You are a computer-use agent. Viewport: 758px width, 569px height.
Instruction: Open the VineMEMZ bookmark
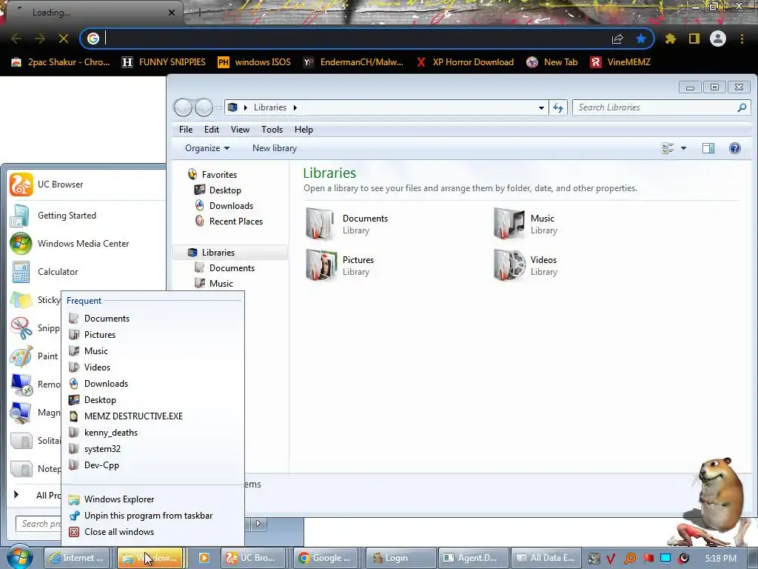click(x=621, y=62)
